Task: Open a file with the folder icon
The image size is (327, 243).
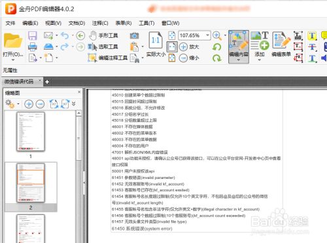Action: point(12,40)
